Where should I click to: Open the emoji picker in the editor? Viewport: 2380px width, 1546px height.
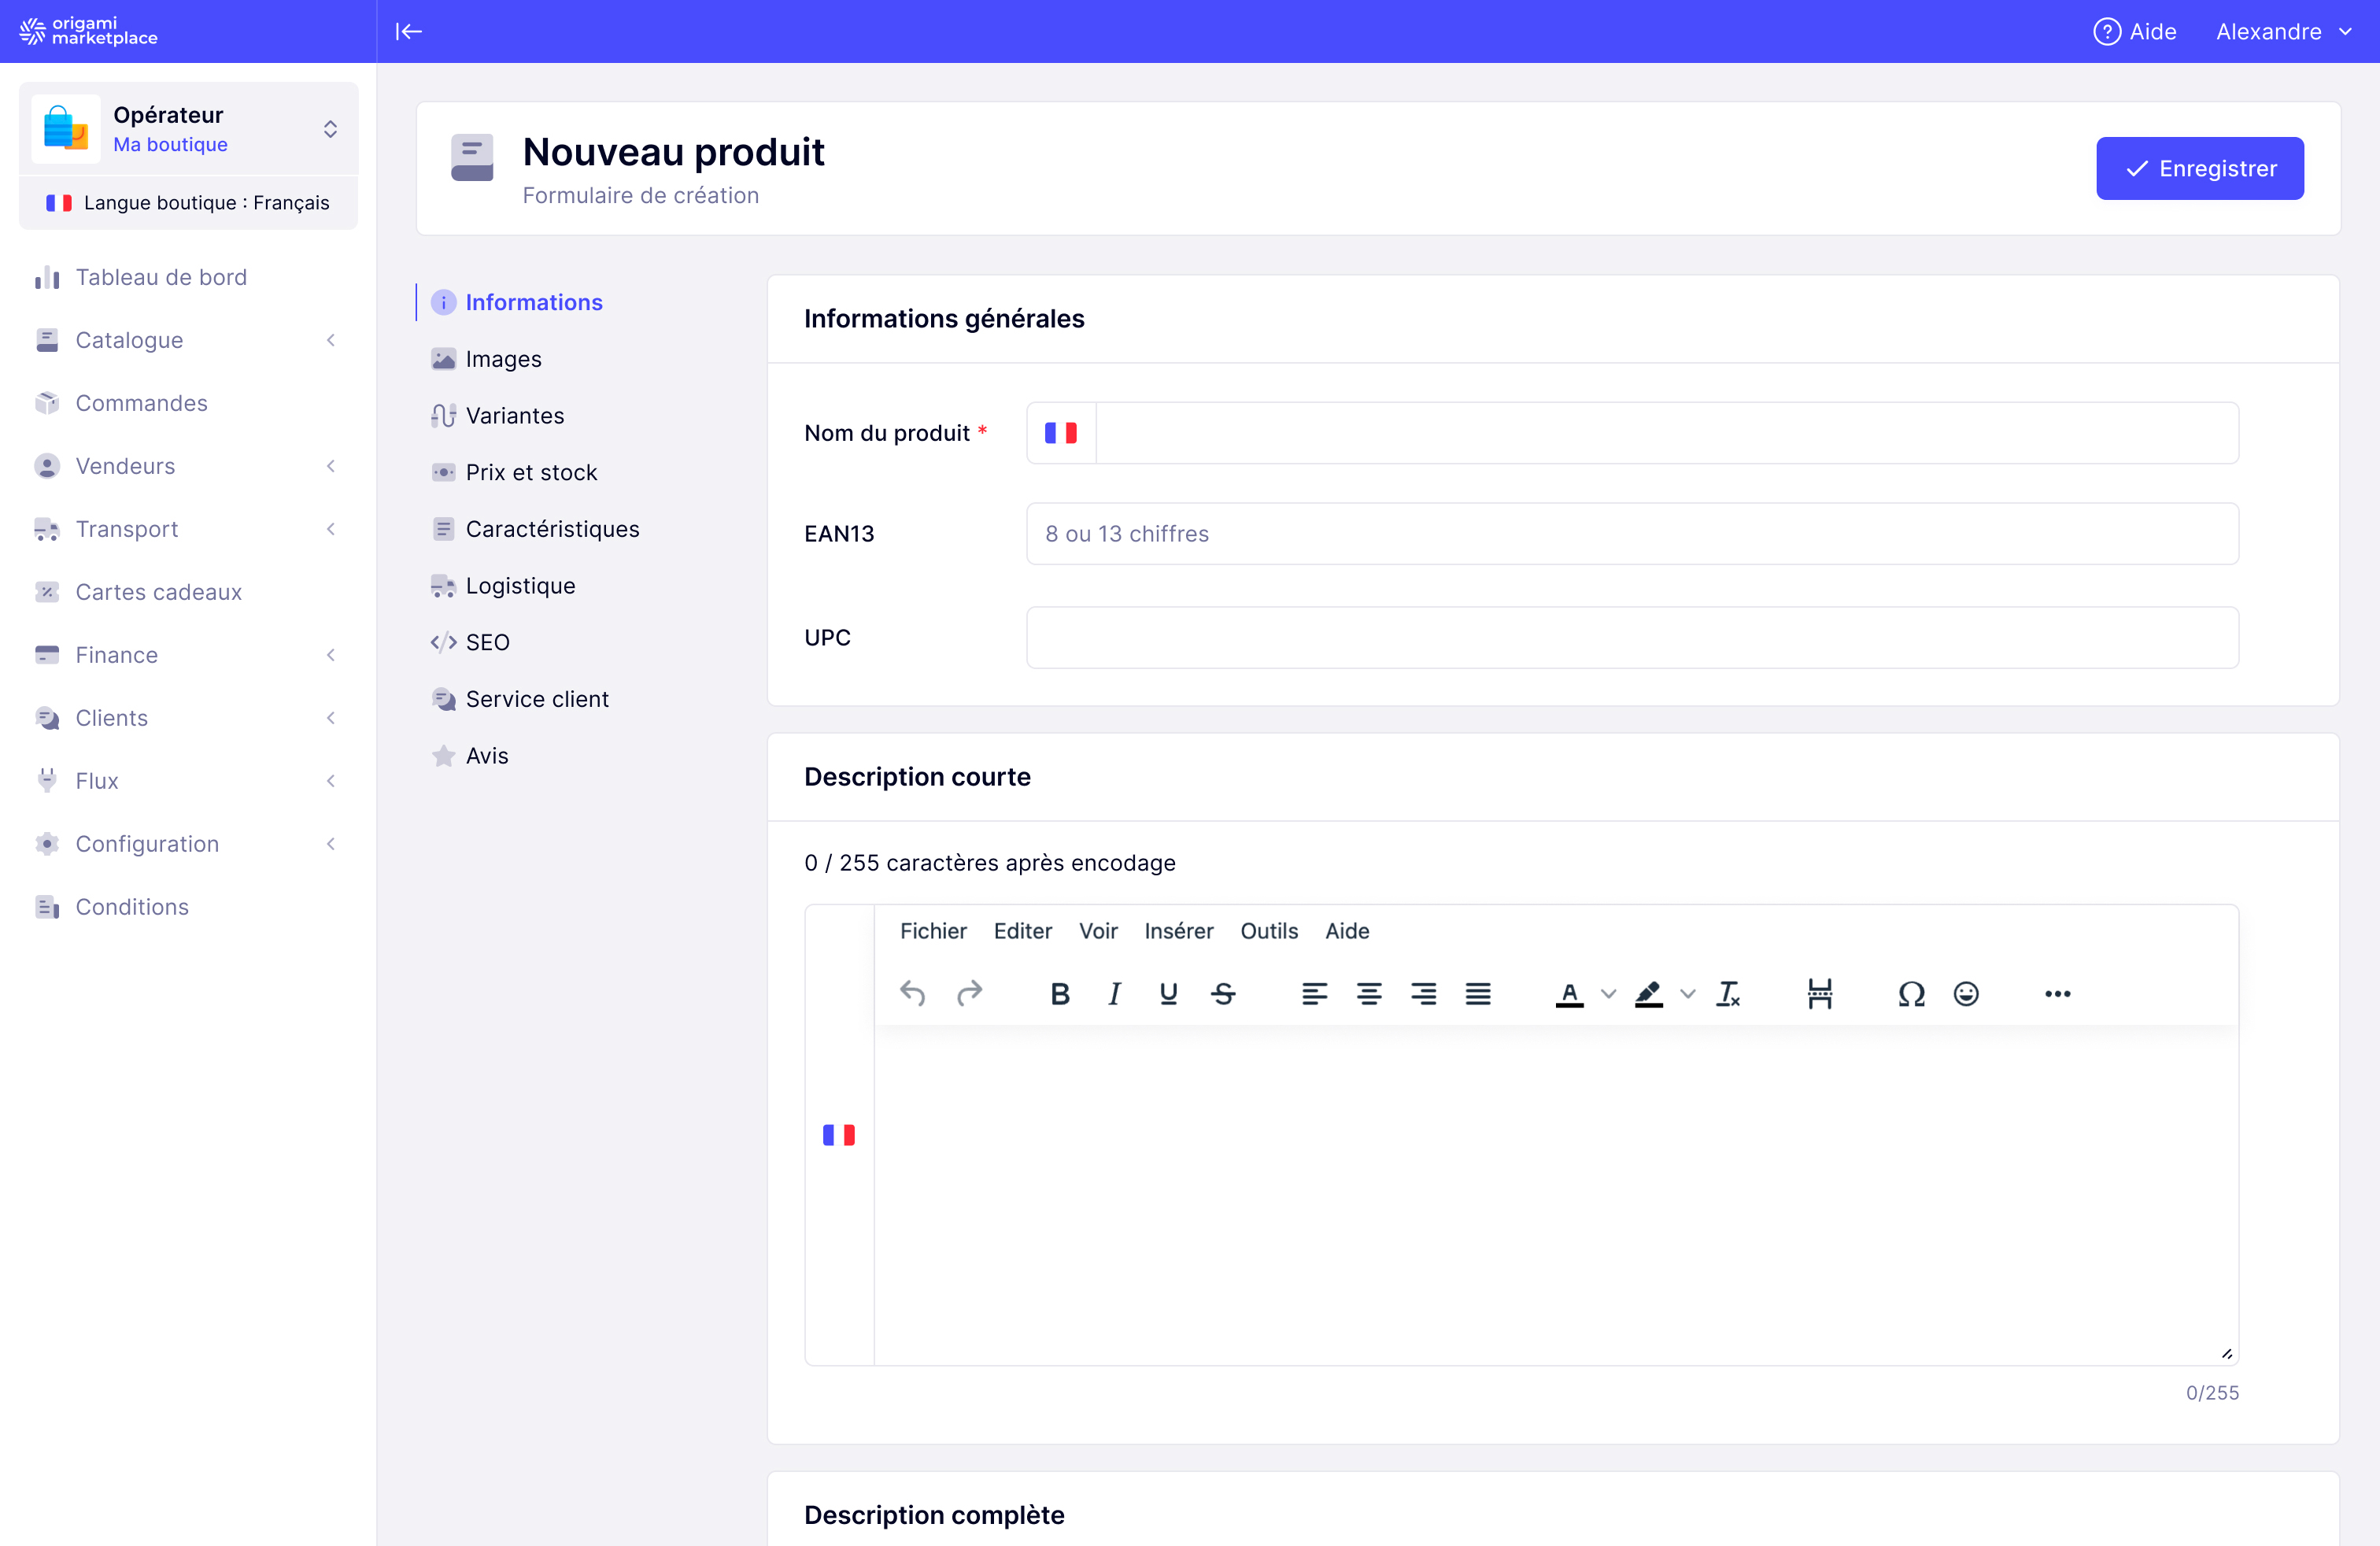(1966, 993)
